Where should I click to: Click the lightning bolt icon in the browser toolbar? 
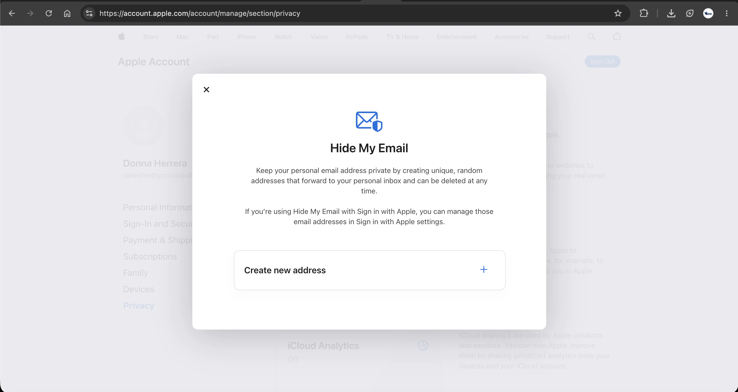point(690,13)
